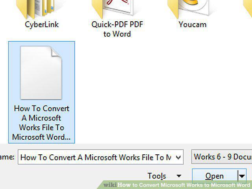Open the Youcam folder icon
This screenshot has width=252, height=189.
(x=188, y=9)
